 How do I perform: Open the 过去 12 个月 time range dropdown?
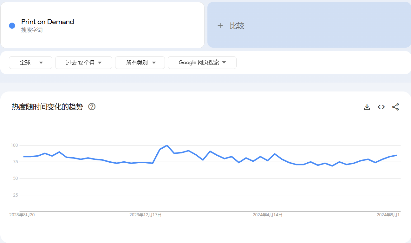pyautogui.click(x=83, y=63)
